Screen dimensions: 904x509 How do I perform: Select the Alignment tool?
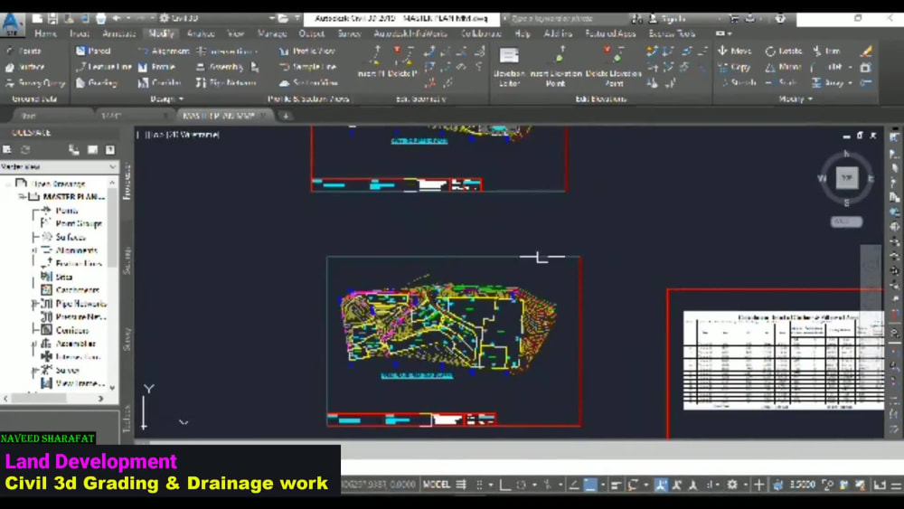(x=164, y=51)
